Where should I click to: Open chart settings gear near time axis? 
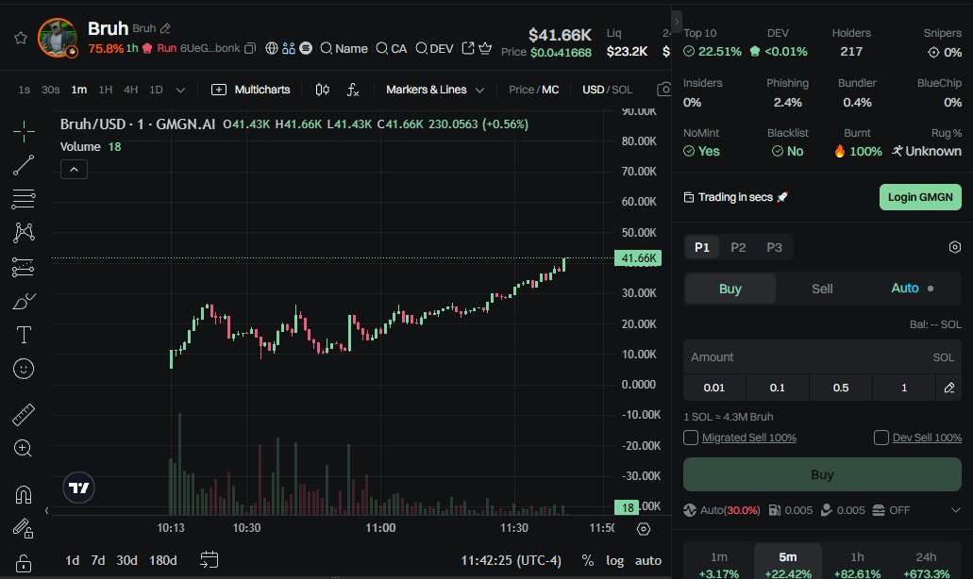point(644,529)
